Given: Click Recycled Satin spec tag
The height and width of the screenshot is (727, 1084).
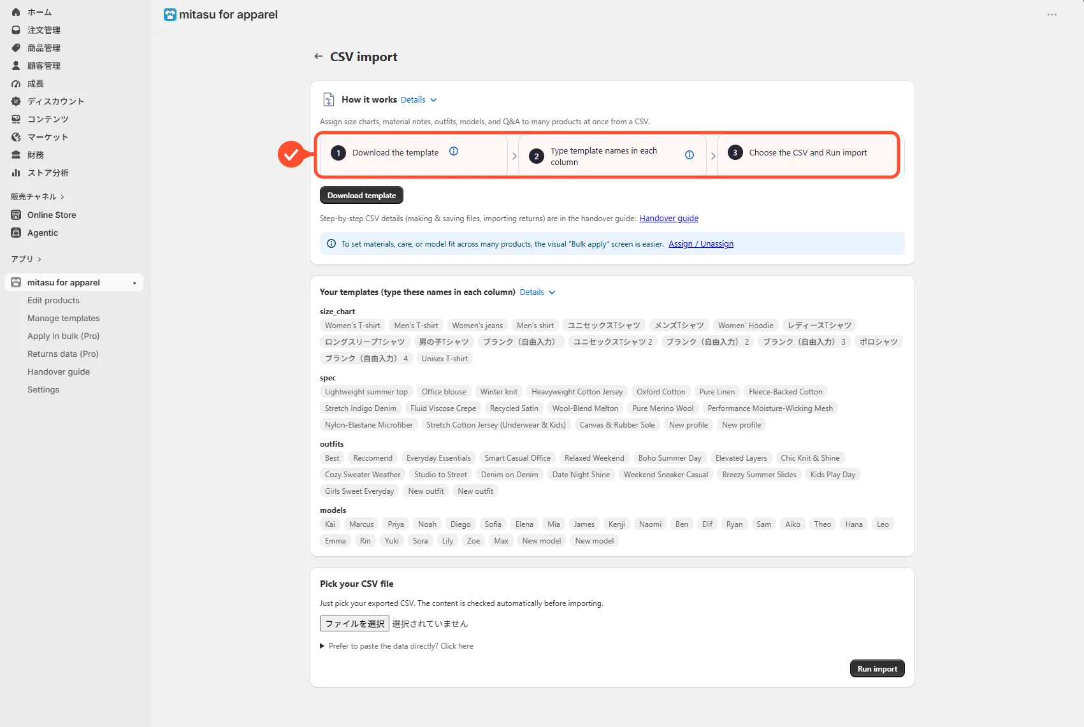Looking at the screenshot, I should [x=514, y=408].
